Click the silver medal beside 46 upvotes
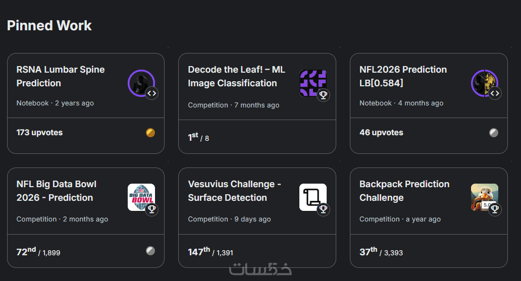Viewport: 521px width, 281px height. [494, 133]
